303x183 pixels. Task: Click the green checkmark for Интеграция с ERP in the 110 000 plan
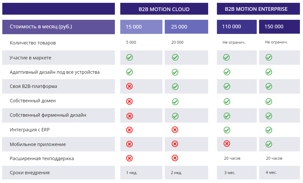tap(227, 130)
